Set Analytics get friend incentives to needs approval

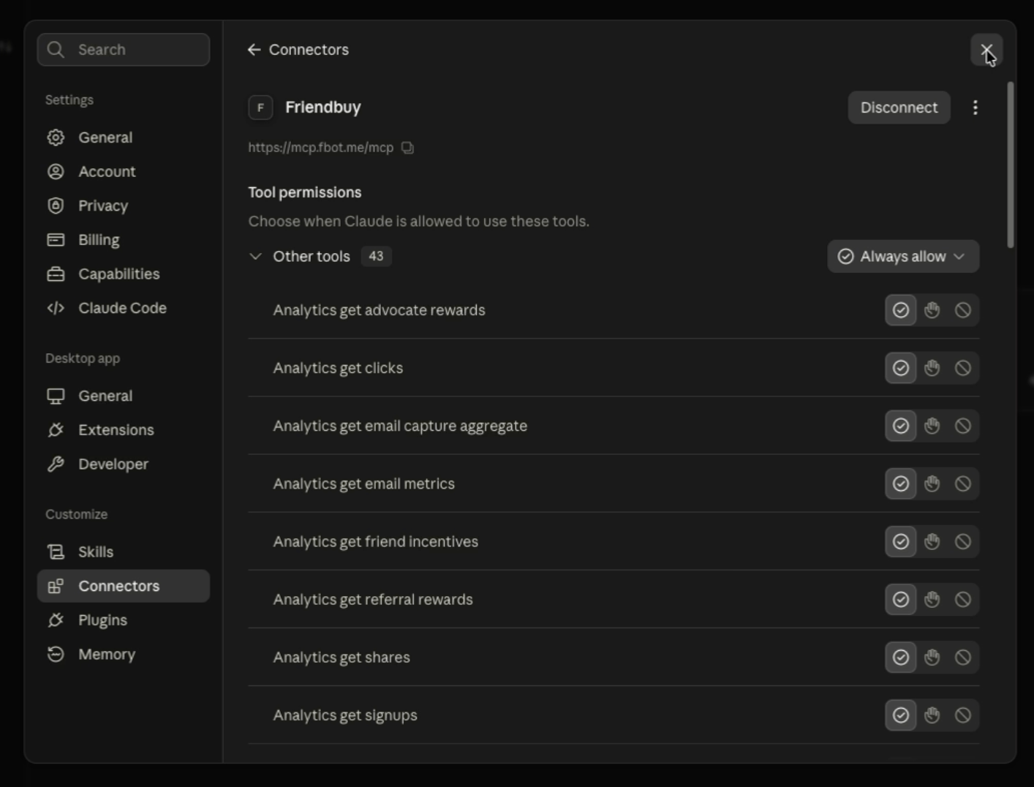pos(932,541)
